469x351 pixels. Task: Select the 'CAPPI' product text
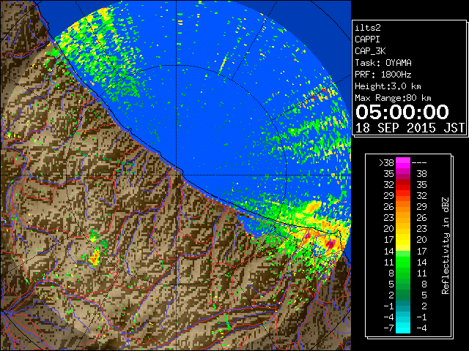coord(367,39)
